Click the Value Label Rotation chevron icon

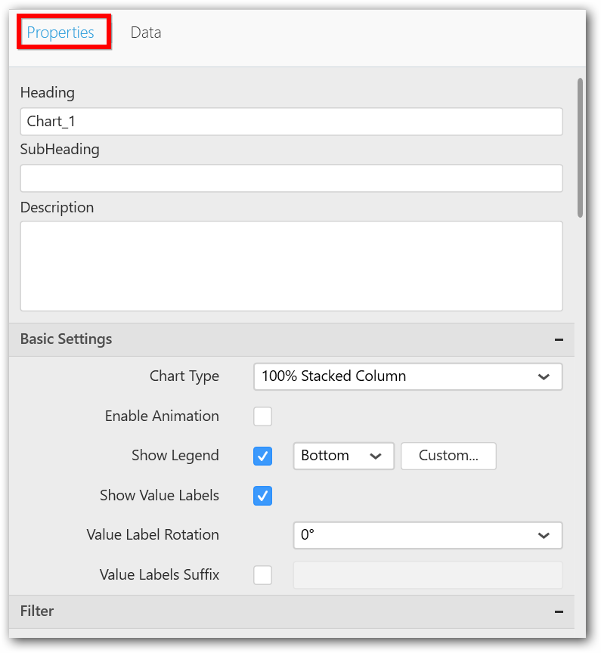pos(544,535)
